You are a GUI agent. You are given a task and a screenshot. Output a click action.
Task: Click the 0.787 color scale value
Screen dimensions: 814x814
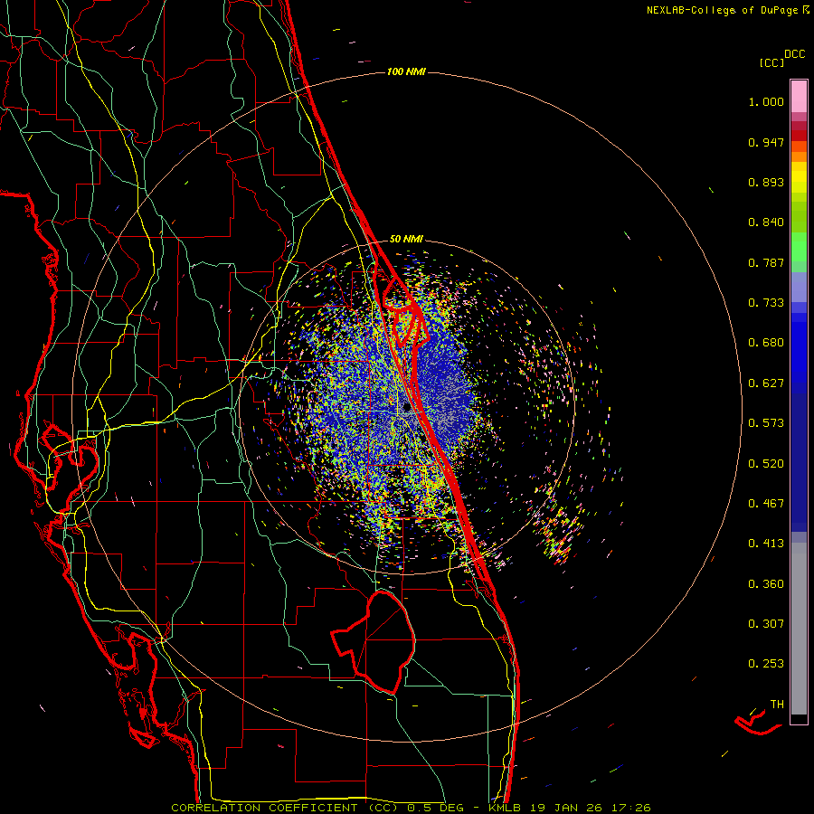[766, 262]
